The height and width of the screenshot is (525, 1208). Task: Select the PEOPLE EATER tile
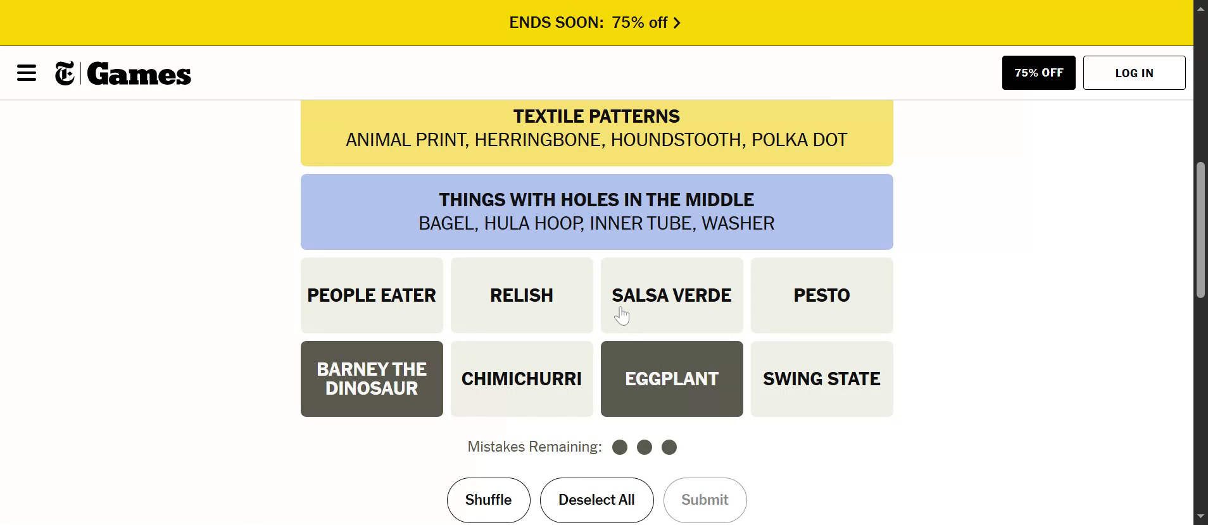pos(372,295)
